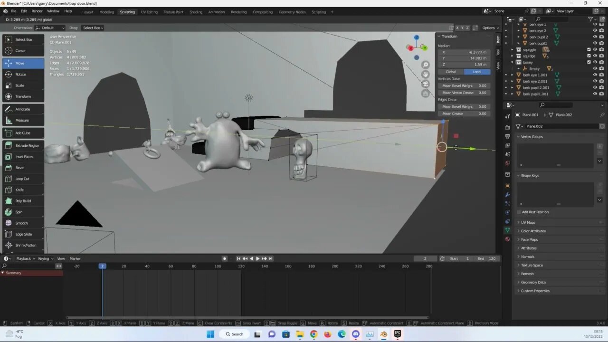The height and width of the screenshot is (342, 608).
Task: Choose the Rotate tool
Action: coord(23,74)
